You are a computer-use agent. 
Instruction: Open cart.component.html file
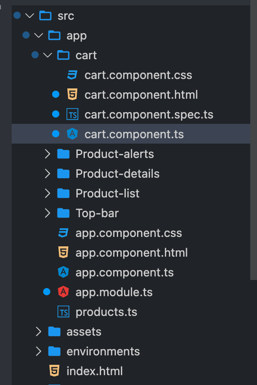(x=141, y=95)
